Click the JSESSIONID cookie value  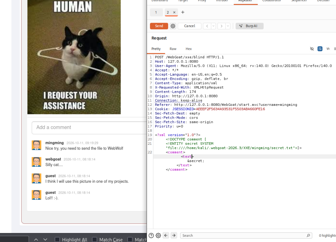230,109
